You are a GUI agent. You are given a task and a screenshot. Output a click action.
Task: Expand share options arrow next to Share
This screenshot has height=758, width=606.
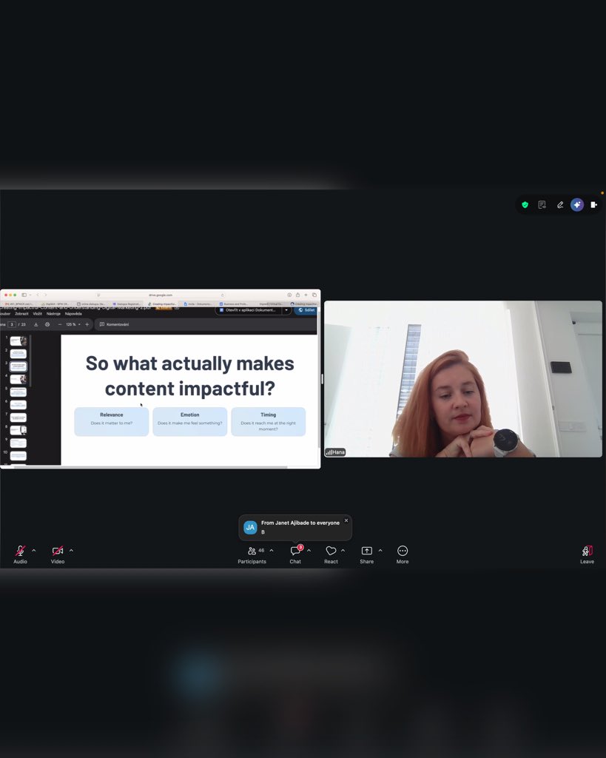[380, 551]
